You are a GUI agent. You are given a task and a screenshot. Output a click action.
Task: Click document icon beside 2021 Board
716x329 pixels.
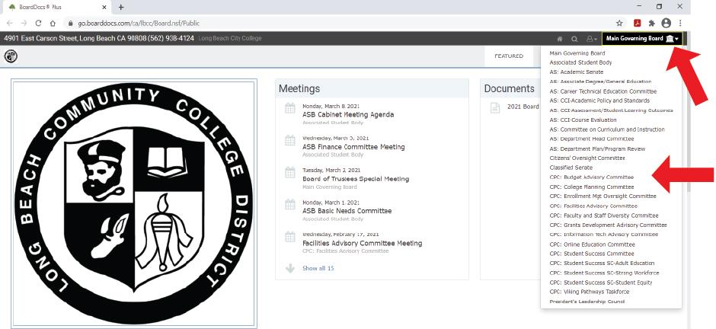pyautogui.click(x=495, y=107)
